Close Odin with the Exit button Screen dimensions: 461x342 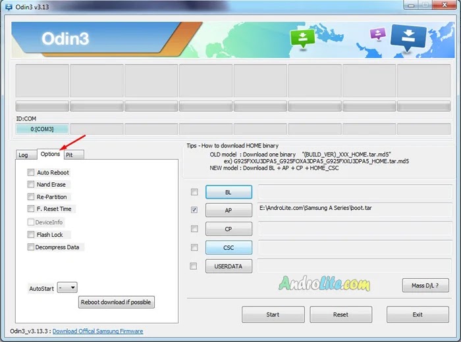[x=418, y=314]
